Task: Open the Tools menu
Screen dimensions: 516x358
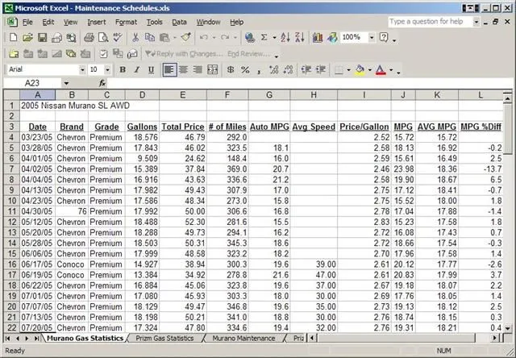Action: click(154, 22)
